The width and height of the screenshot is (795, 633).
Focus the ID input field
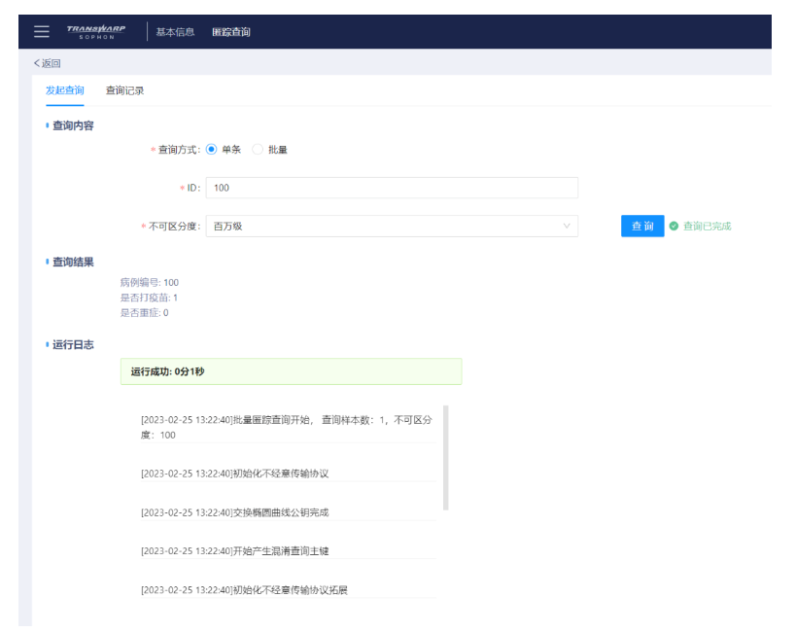[x=392, y=188]
